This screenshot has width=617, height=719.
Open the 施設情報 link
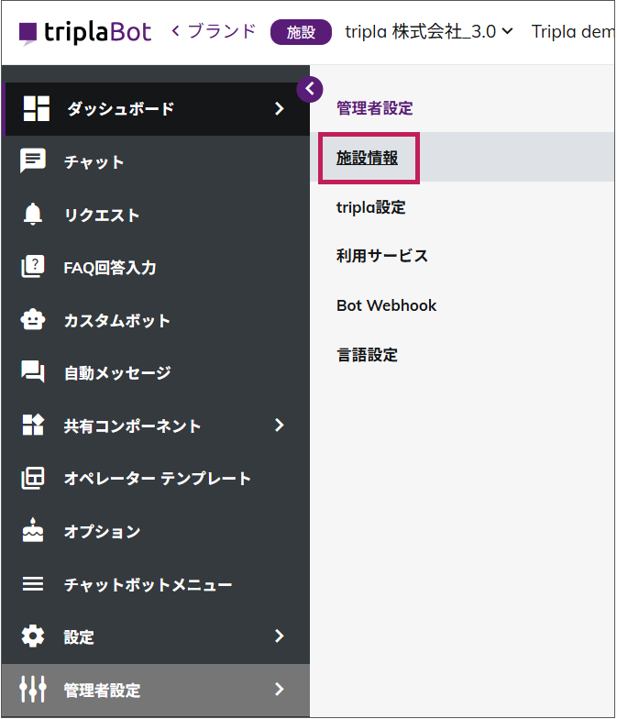coord(367,158)
